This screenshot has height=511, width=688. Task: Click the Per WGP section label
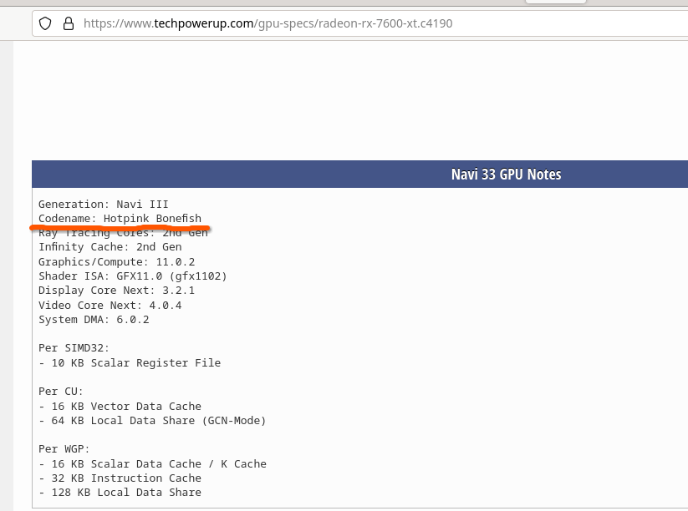[x=64, y=449]
